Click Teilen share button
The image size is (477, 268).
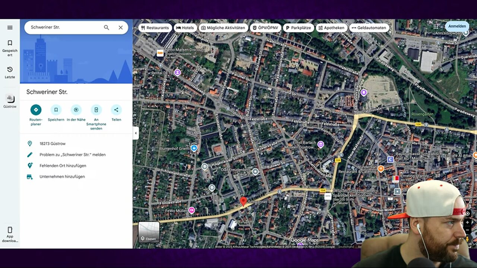[x=116, y=113]
